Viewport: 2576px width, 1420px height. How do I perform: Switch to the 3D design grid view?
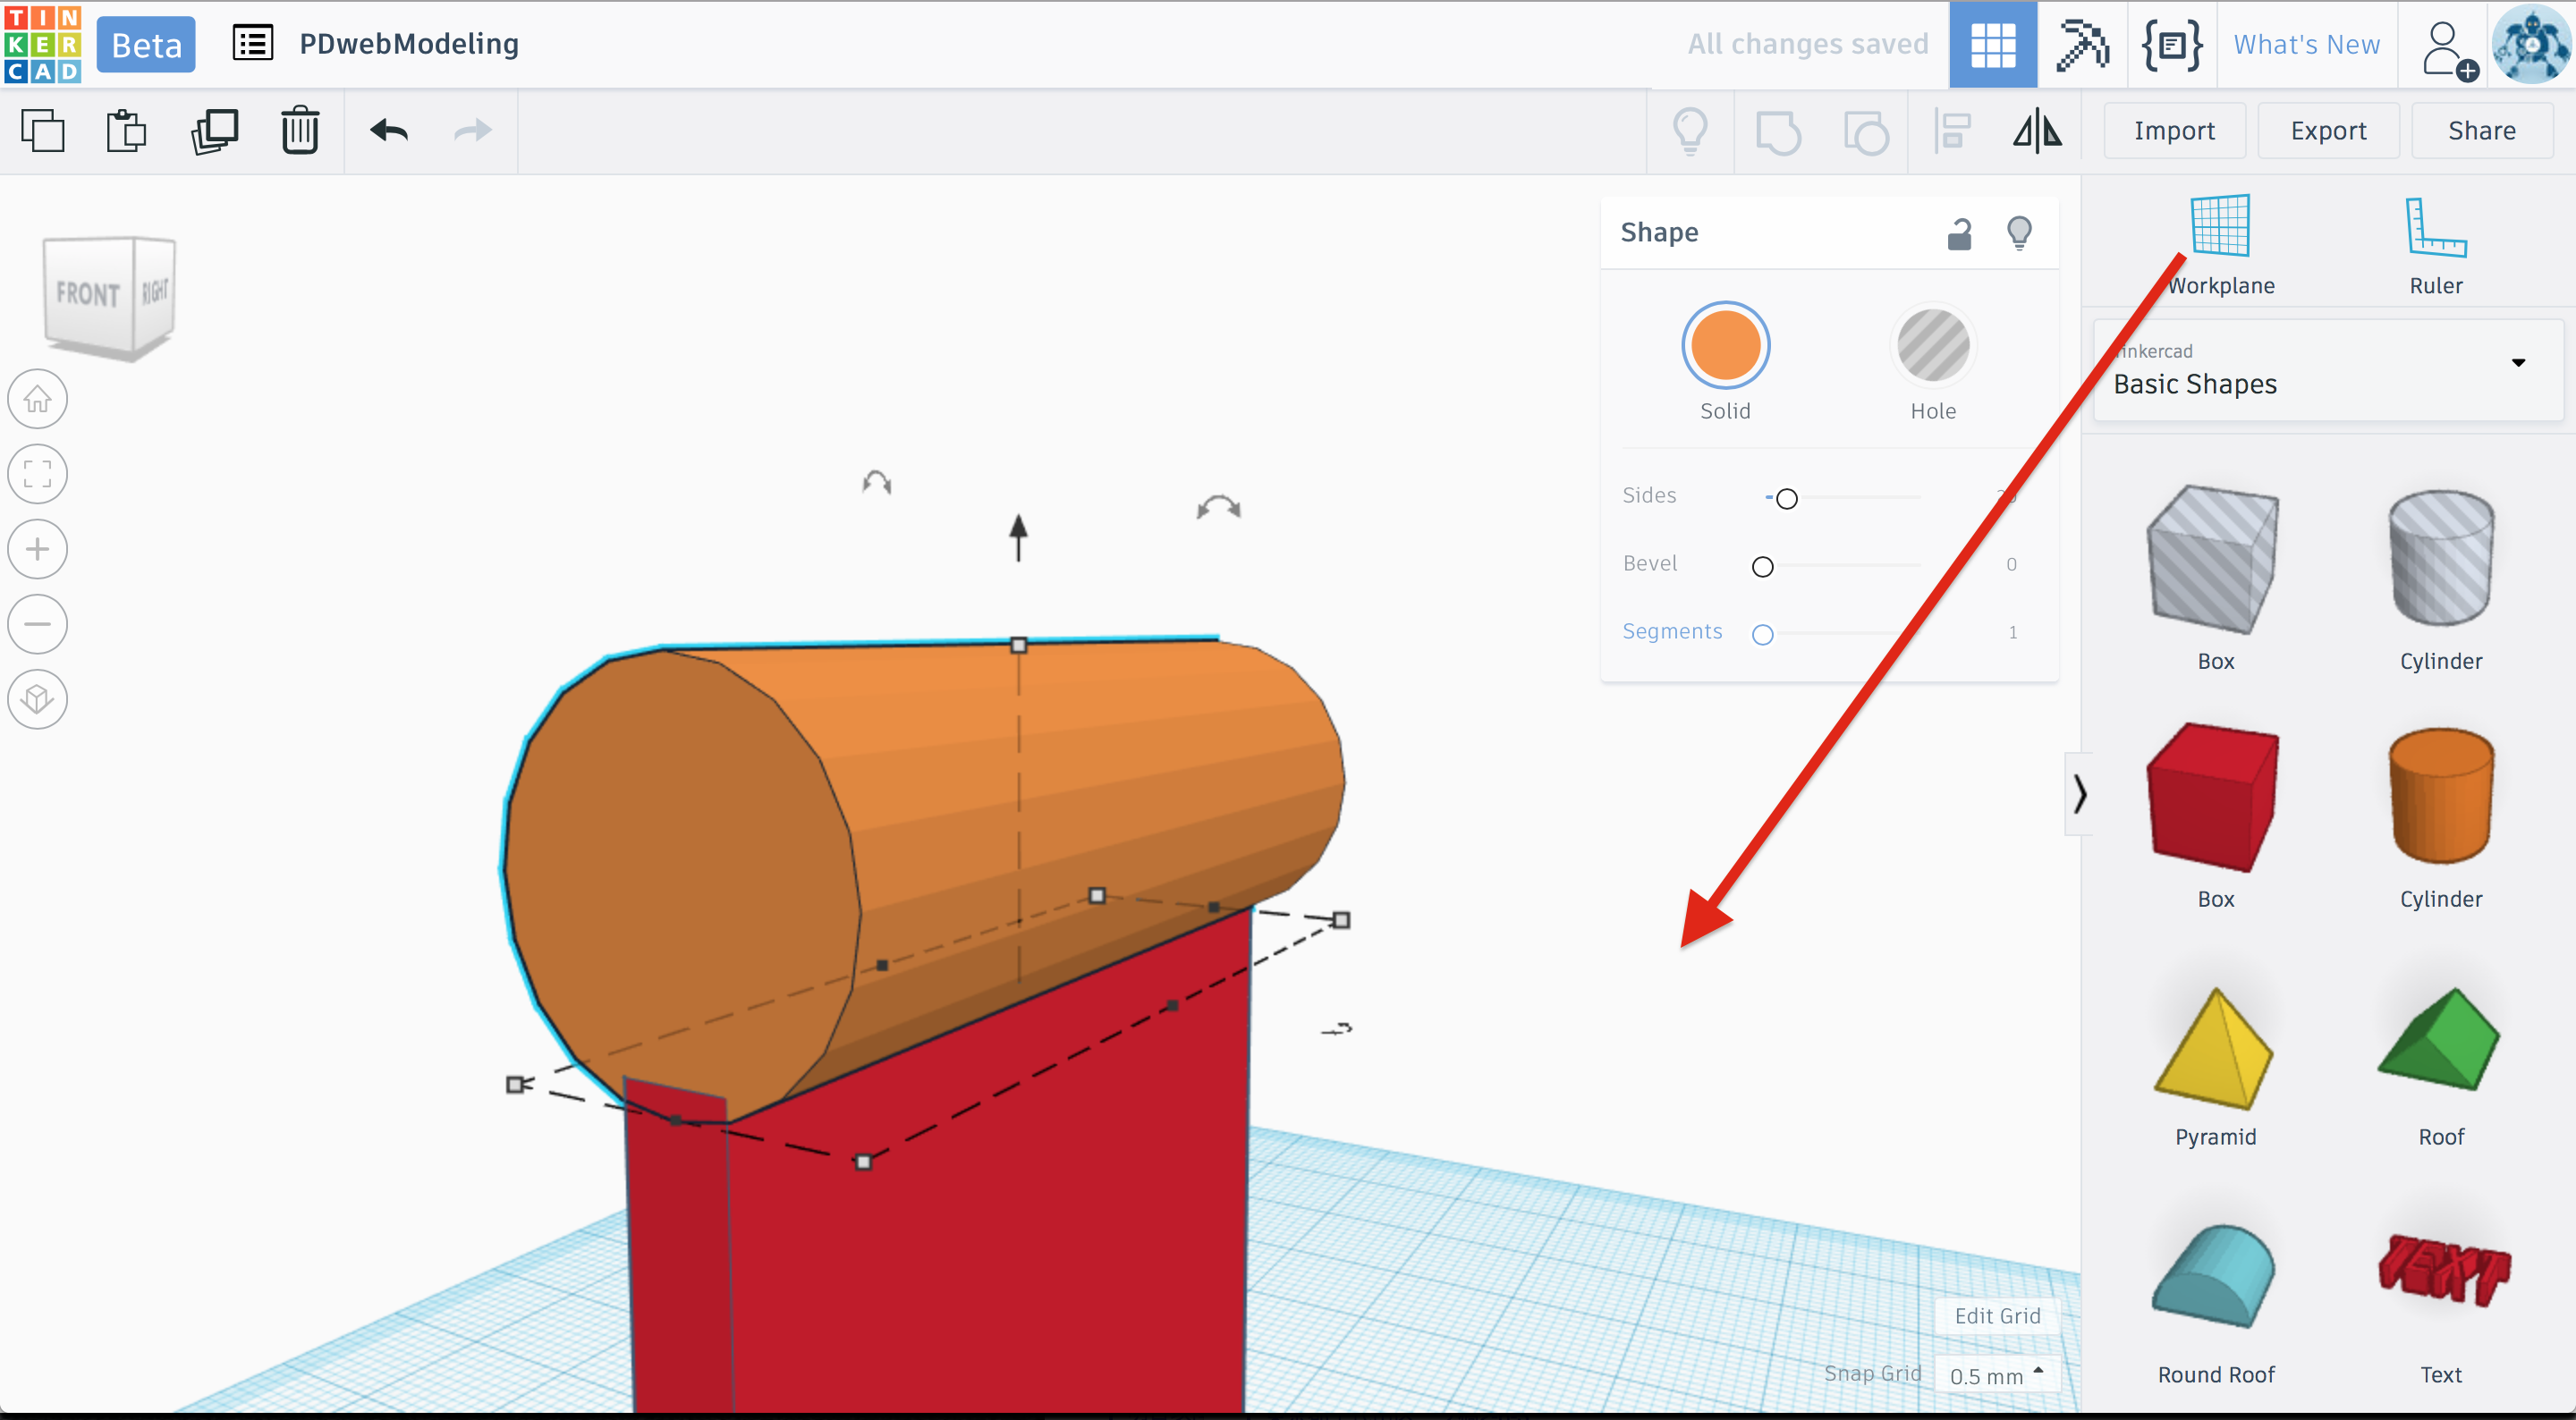(1992, 45)
